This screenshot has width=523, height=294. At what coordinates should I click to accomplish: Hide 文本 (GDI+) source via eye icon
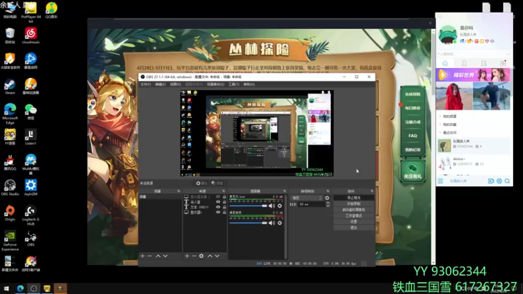click(x=218, y=207)
